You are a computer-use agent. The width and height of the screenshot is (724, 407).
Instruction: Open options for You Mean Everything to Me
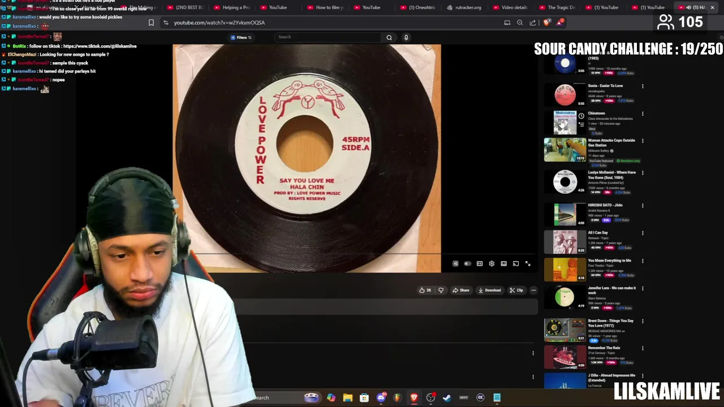(x=643, y=261)
